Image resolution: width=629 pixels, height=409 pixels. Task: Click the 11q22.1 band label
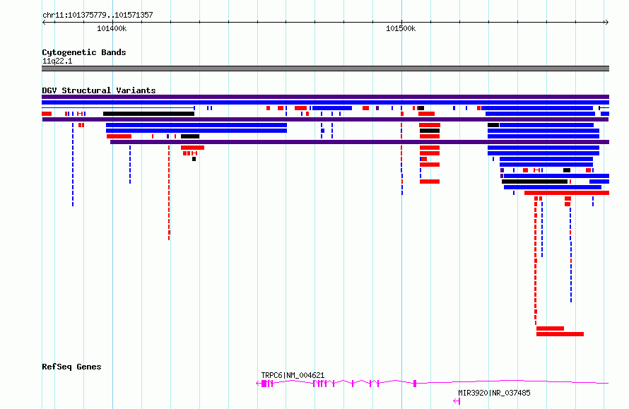57,61
